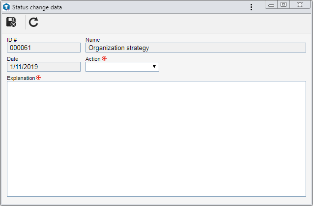Click the Status change data title text
The image size is (313, 206).
point(37,7)
